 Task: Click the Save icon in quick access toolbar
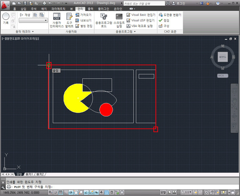25,3
